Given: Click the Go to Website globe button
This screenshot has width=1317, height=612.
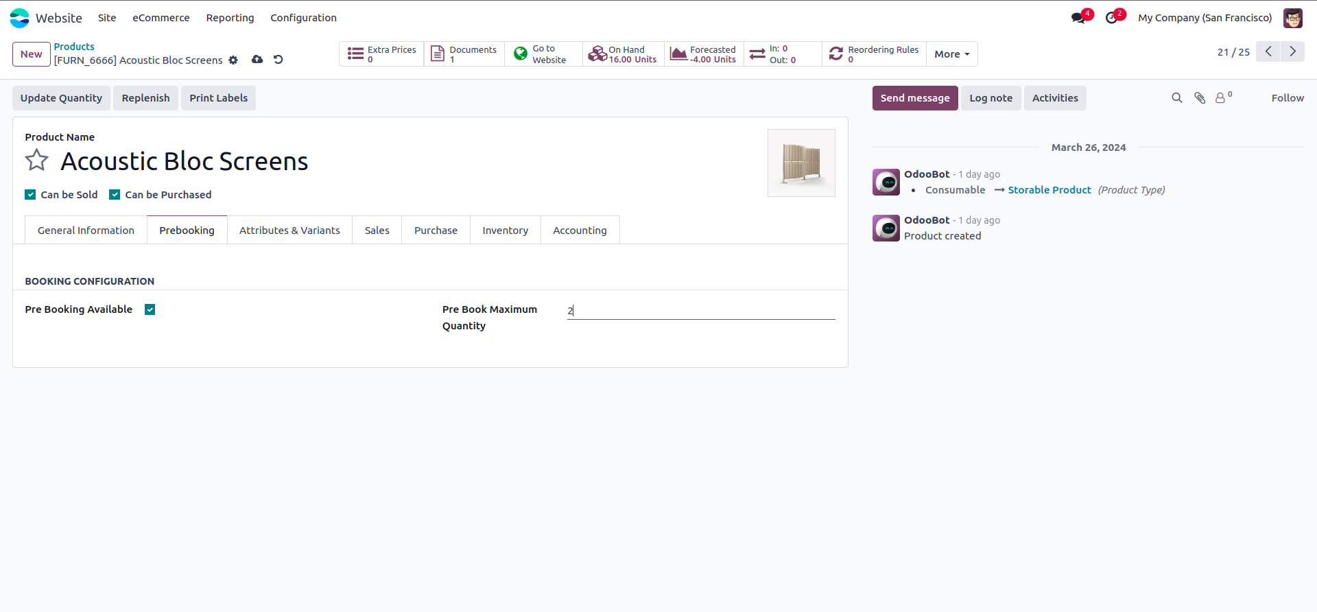Looking at the screenshot, I should pyautogui.click(x=543, y=54).
